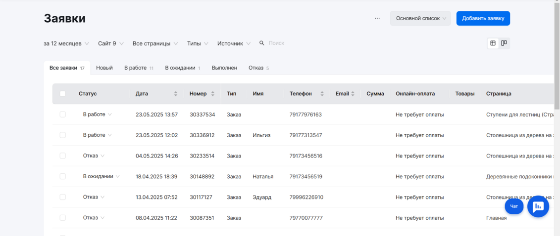
Task: Switch to table view icon
Action: pos(493,43)
